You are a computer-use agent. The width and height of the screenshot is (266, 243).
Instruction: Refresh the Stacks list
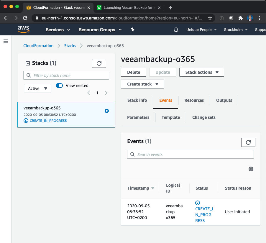pyautogui.click(x=99, y=63)
